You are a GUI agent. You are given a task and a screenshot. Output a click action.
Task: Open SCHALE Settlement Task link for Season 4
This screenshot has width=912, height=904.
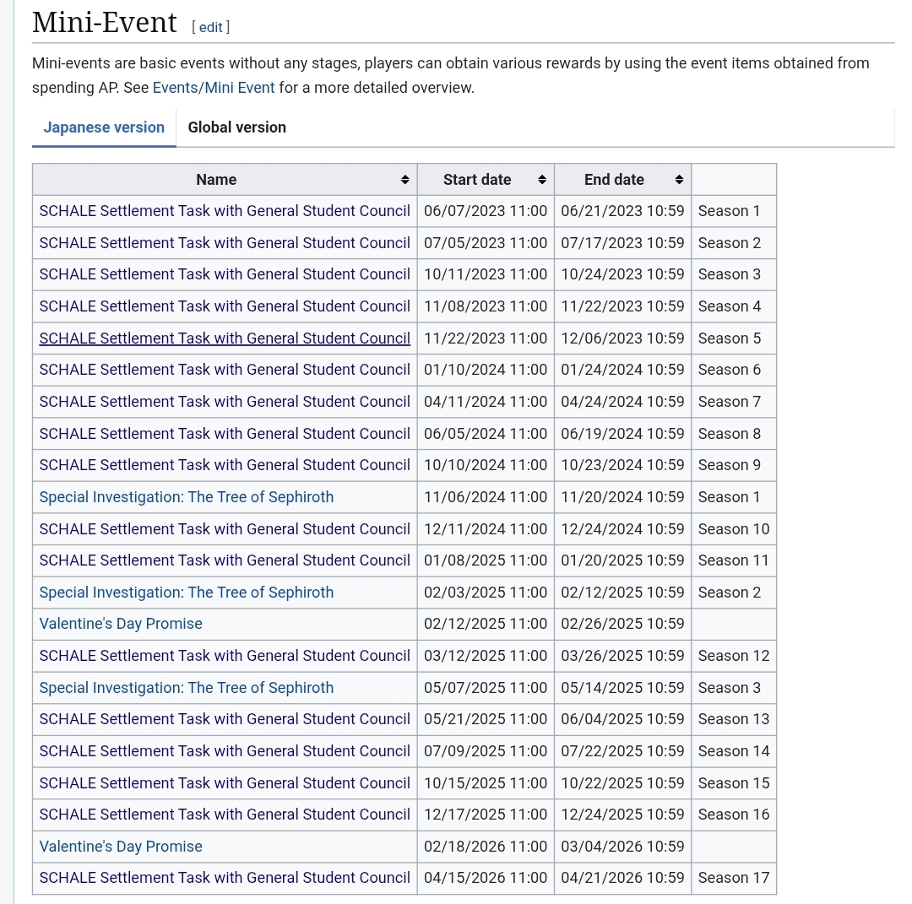click(x=225, y=306)
